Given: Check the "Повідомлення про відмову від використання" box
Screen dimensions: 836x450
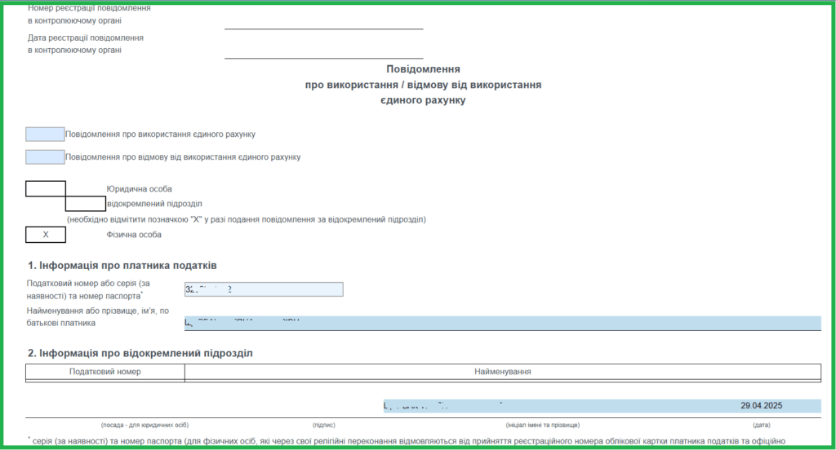Looking at the screenshot, I should click(46, 157).
